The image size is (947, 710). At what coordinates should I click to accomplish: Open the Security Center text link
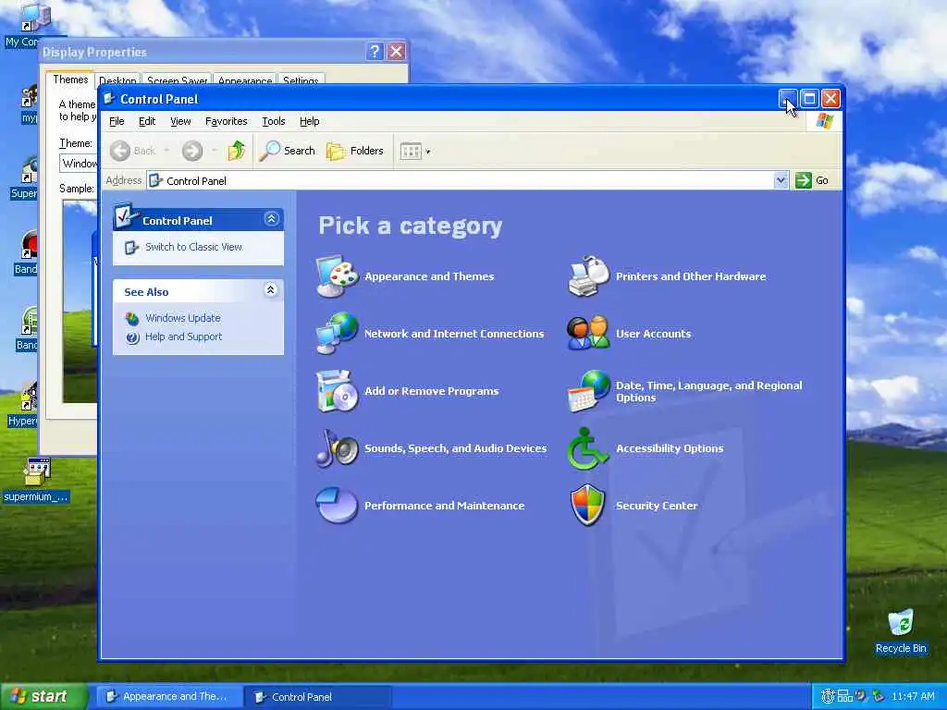[x=657, y=506]
